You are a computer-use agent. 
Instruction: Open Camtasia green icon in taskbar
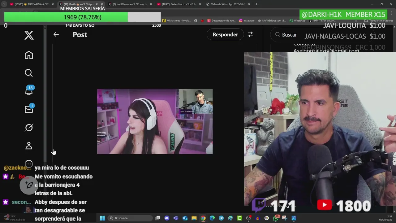tap(239, 218)
